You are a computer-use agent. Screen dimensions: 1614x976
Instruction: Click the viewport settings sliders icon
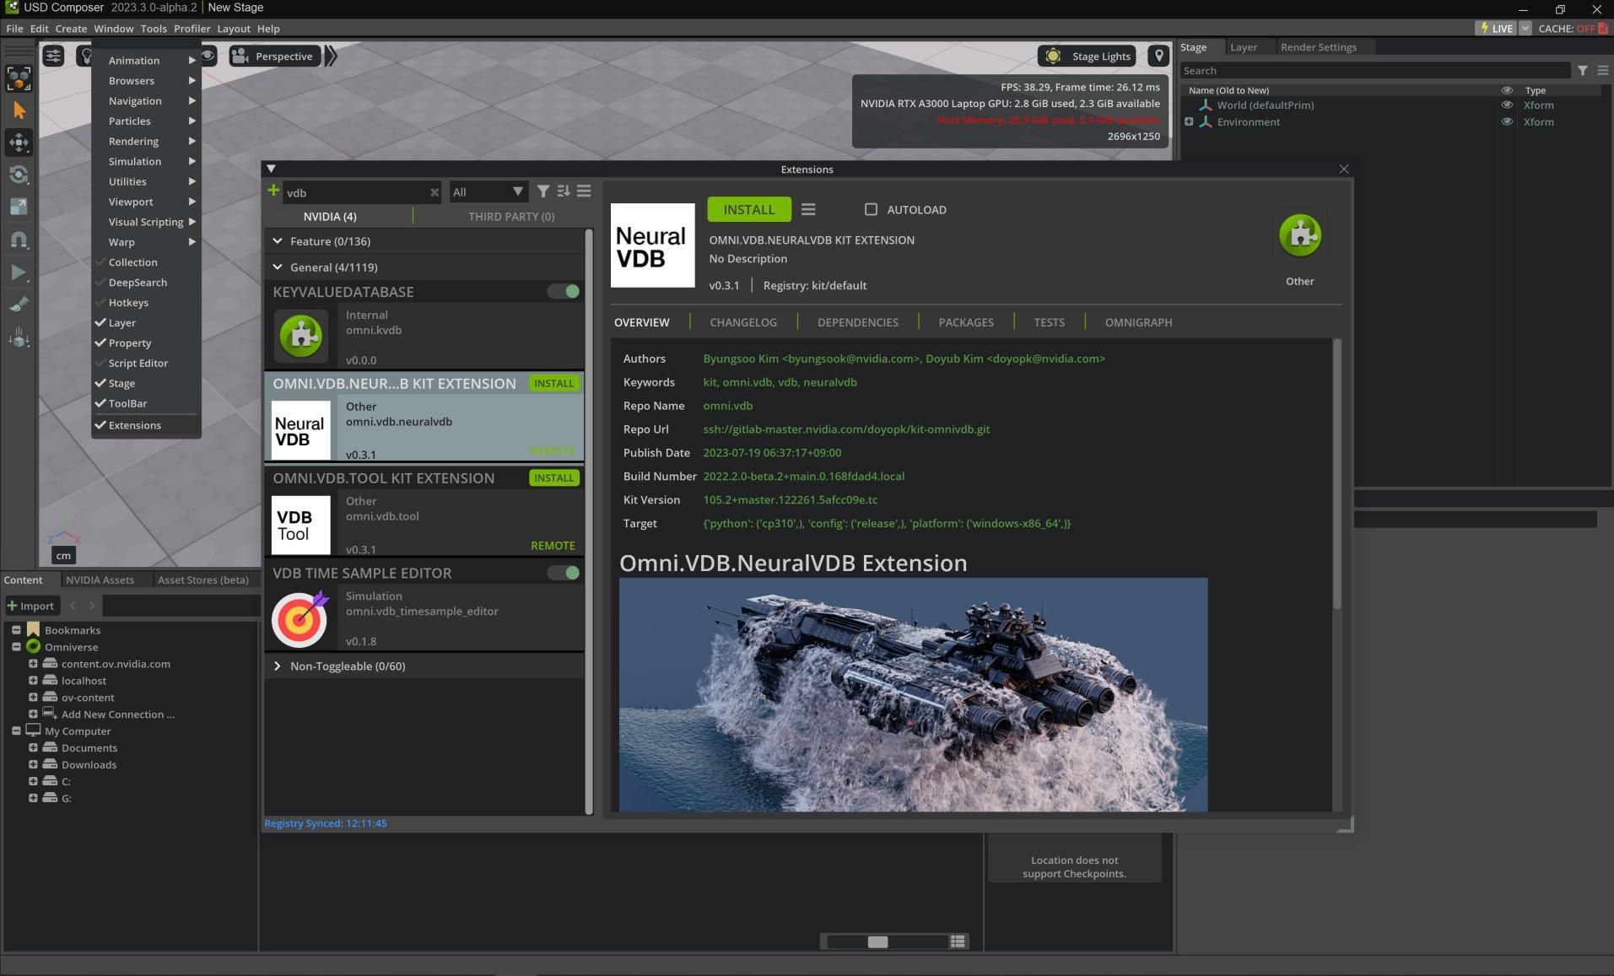point(53,57)
